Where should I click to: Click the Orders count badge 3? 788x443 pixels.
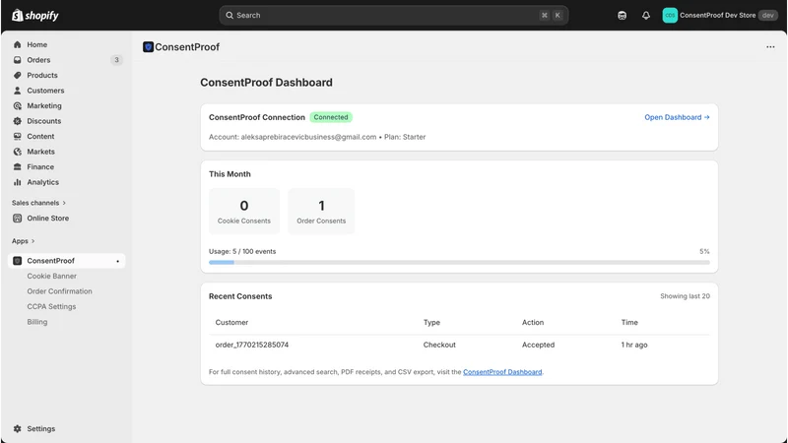click(116, 60)
